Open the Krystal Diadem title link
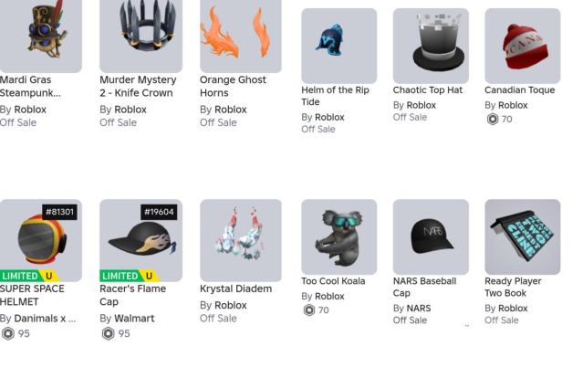 point(235,288)
